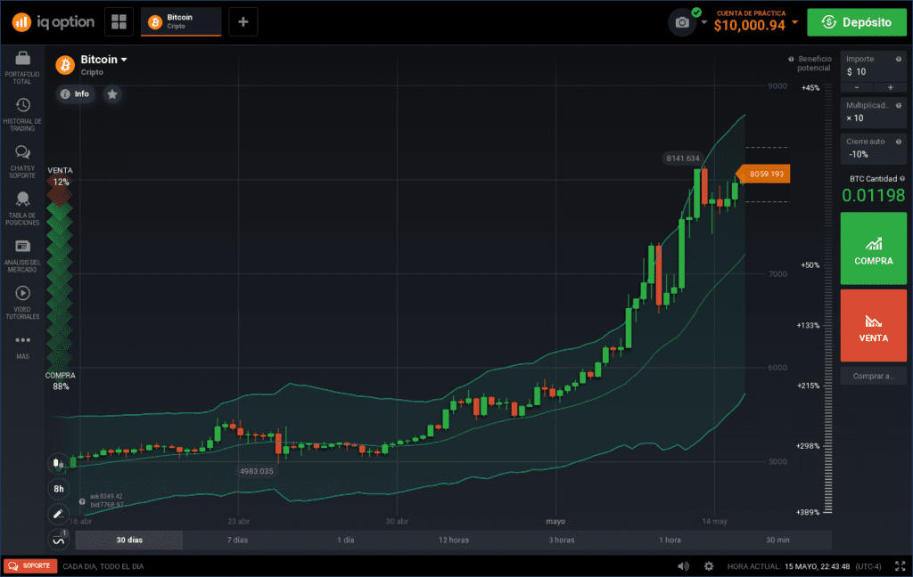Select the 1 hora timeframe

click(x=670, y=540)
